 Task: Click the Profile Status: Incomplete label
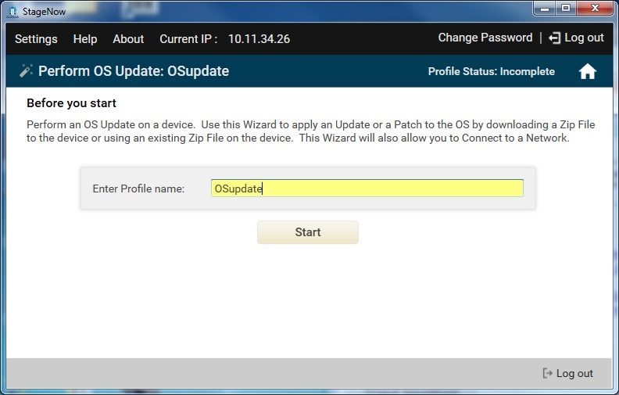pos(491,72)
